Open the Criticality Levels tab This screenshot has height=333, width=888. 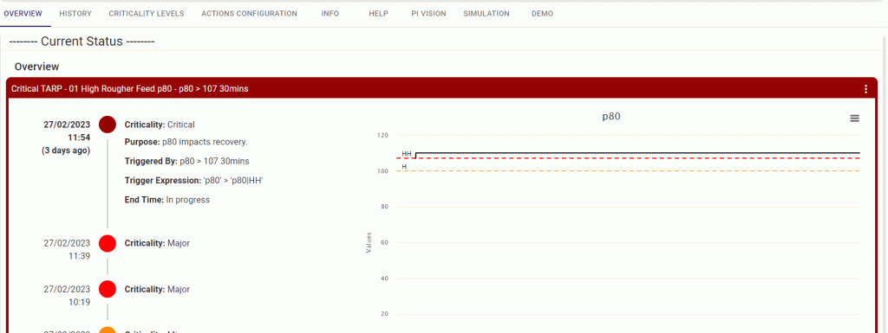(x=146, y=14)
